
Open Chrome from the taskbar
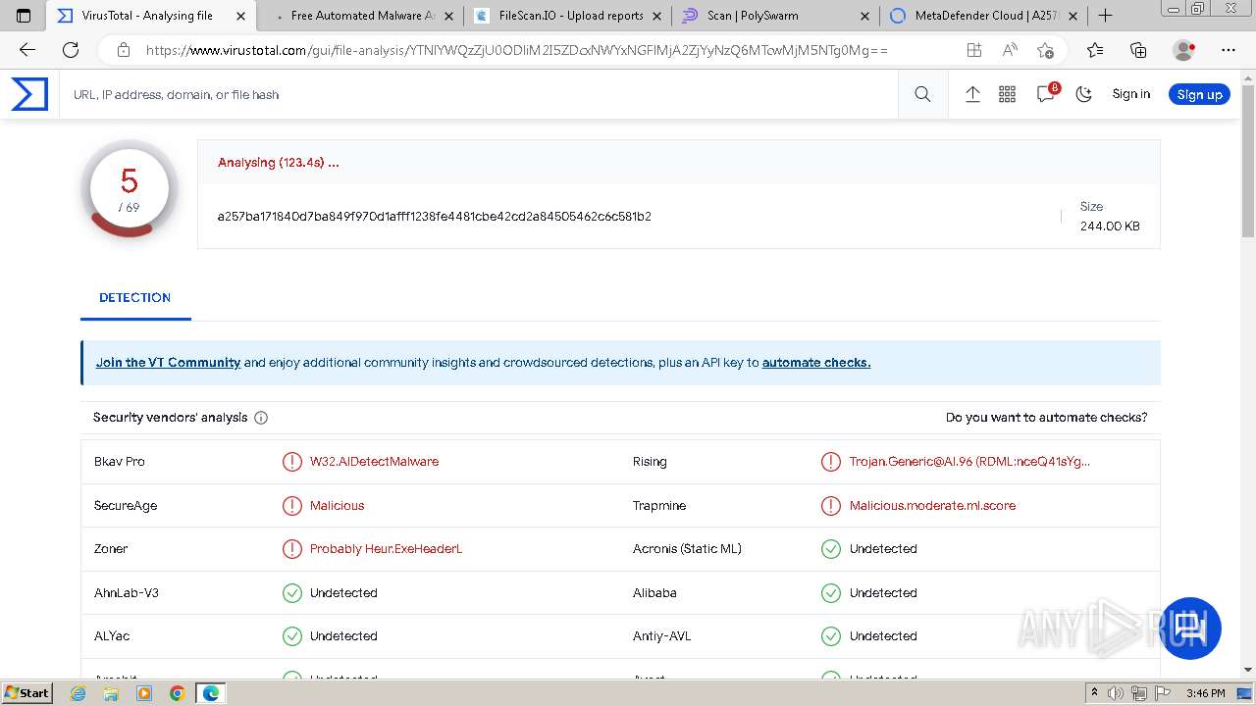click(177, 692)
